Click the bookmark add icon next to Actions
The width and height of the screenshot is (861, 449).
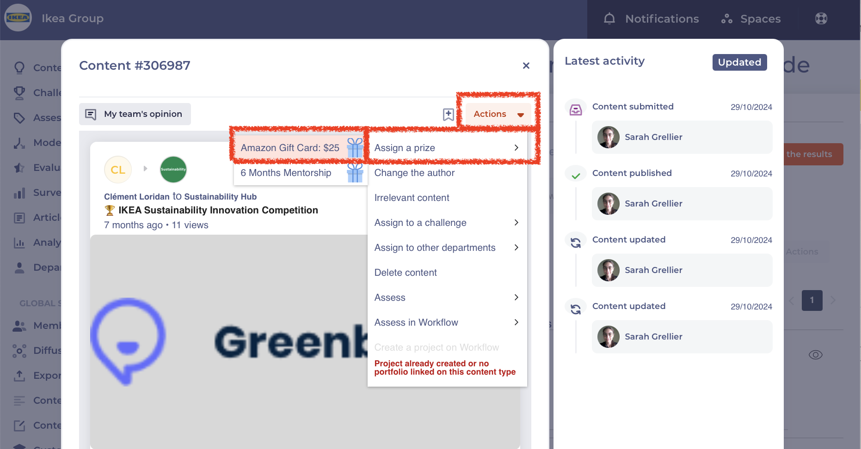[448, 114]
